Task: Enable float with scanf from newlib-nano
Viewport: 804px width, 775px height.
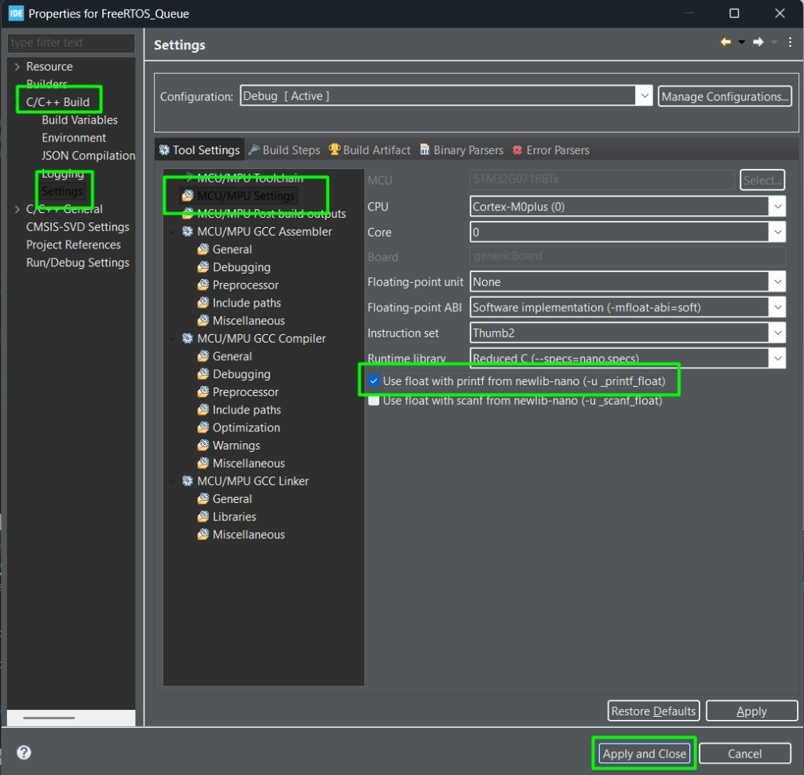Action: pyautogui.click(x=374, y=401)
